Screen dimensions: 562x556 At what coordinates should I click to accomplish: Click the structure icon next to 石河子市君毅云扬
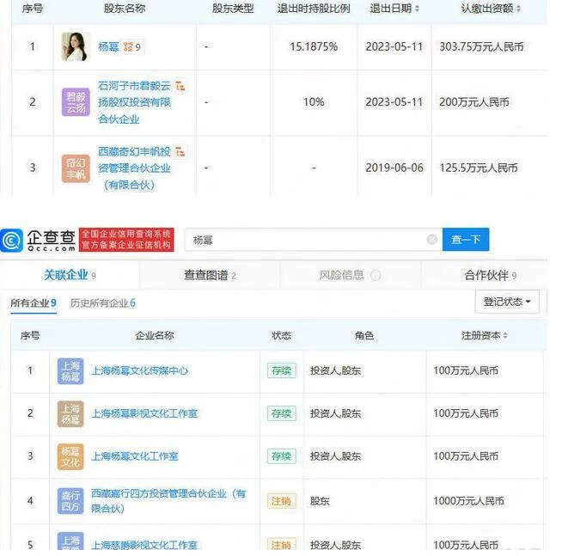click(180, 86)
